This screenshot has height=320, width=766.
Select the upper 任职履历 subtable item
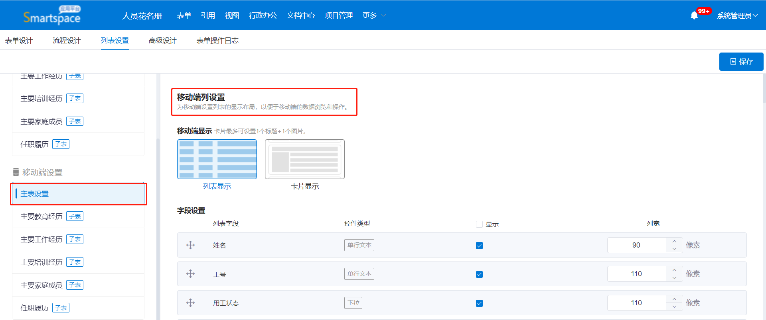(x=78, y=144)
